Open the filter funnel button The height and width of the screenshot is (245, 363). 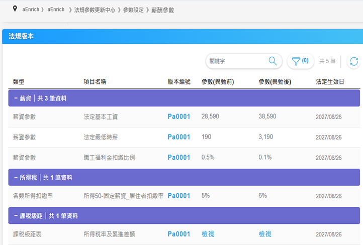(300, 61)
